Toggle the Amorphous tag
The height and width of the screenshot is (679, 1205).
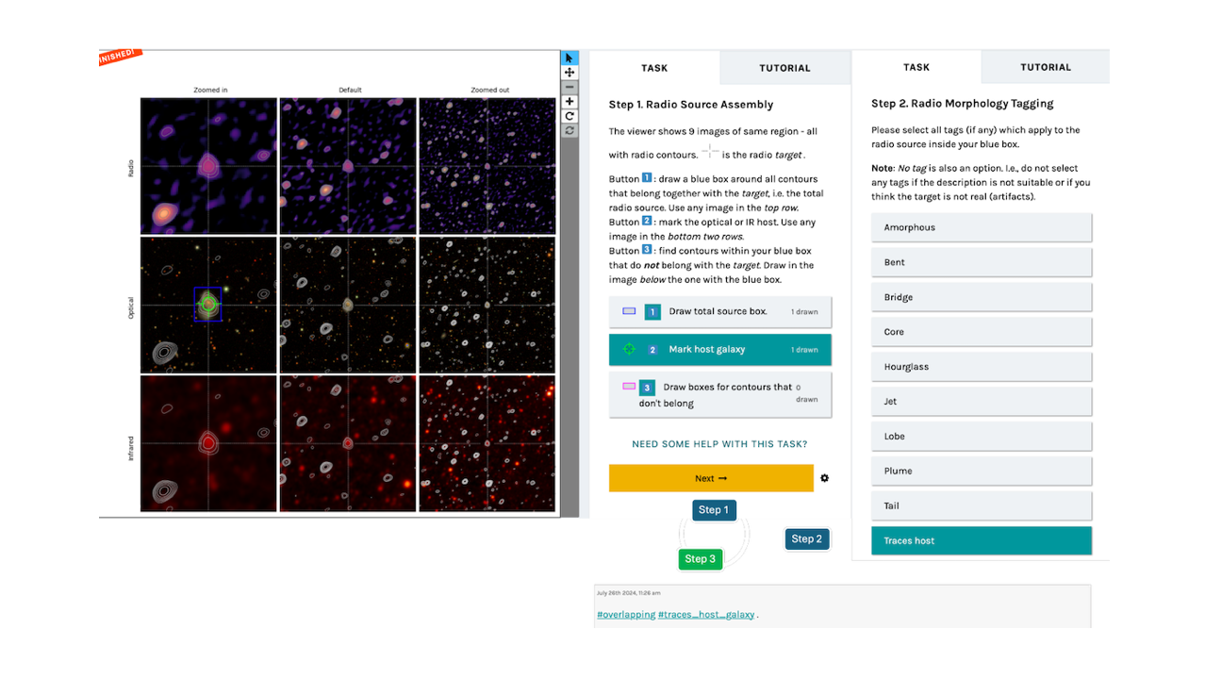click(982, 227)
